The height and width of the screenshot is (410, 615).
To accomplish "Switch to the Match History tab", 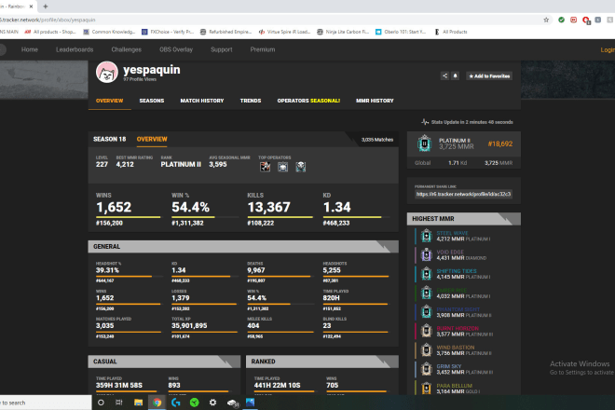I will pyautogui.click(x=202, y=101).
